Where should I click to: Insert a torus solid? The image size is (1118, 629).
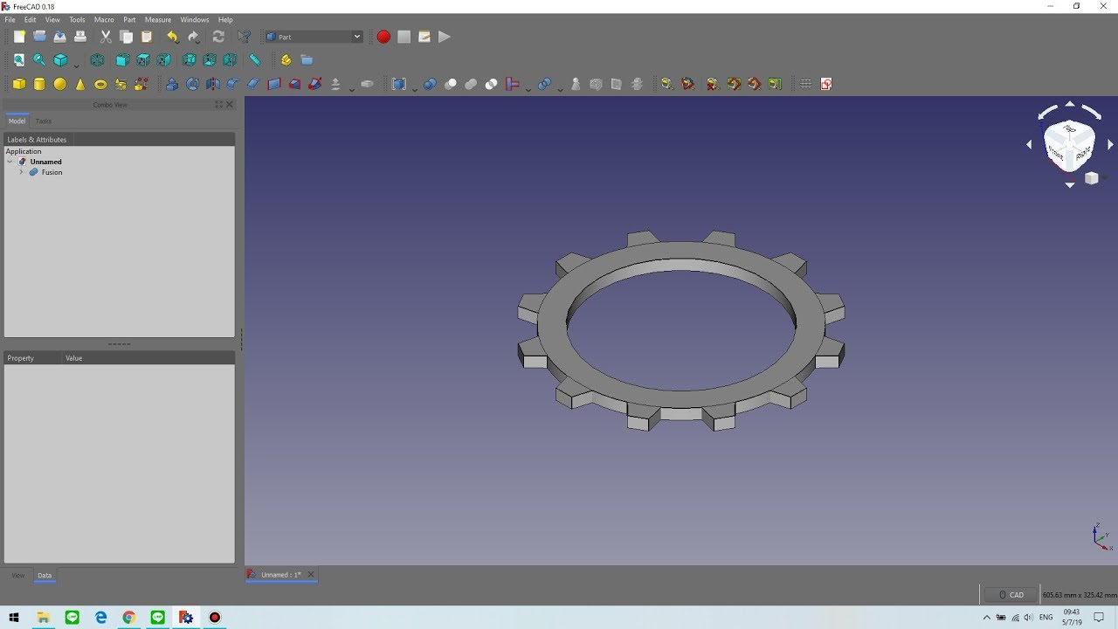100,84
